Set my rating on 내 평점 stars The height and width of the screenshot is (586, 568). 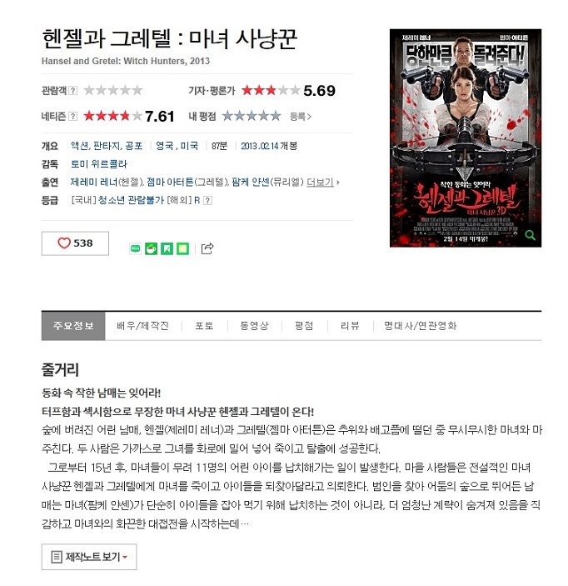tap(252, 116)
